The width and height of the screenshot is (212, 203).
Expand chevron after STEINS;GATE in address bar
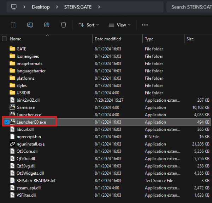pyautogui.click(x=99, y=7)
